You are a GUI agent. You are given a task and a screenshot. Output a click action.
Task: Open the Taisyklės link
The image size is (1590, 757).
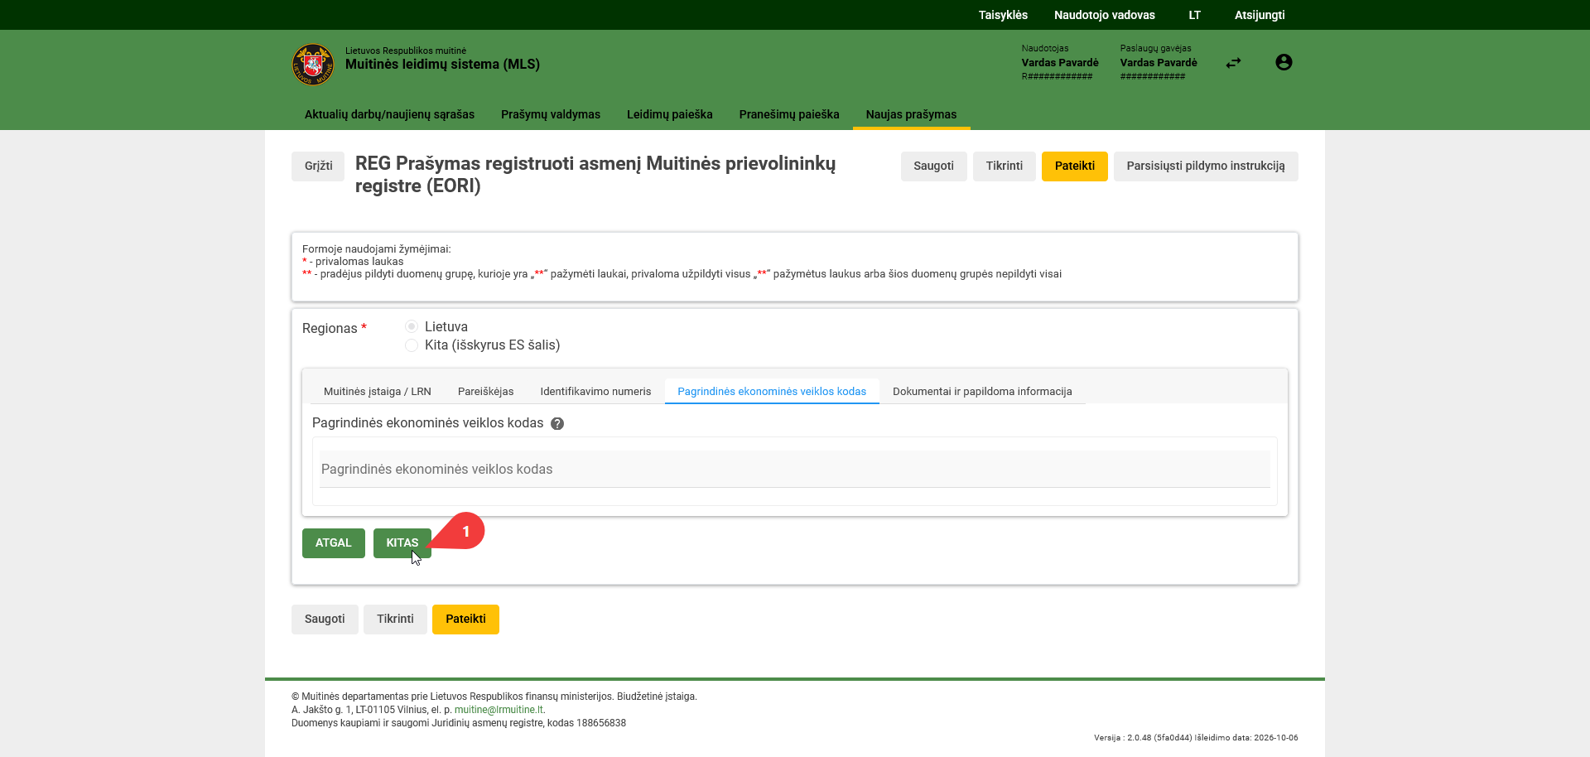pos(1003,15)
